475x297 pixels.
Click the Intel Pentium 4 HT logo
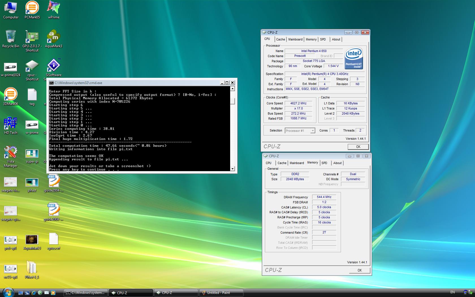354,58
